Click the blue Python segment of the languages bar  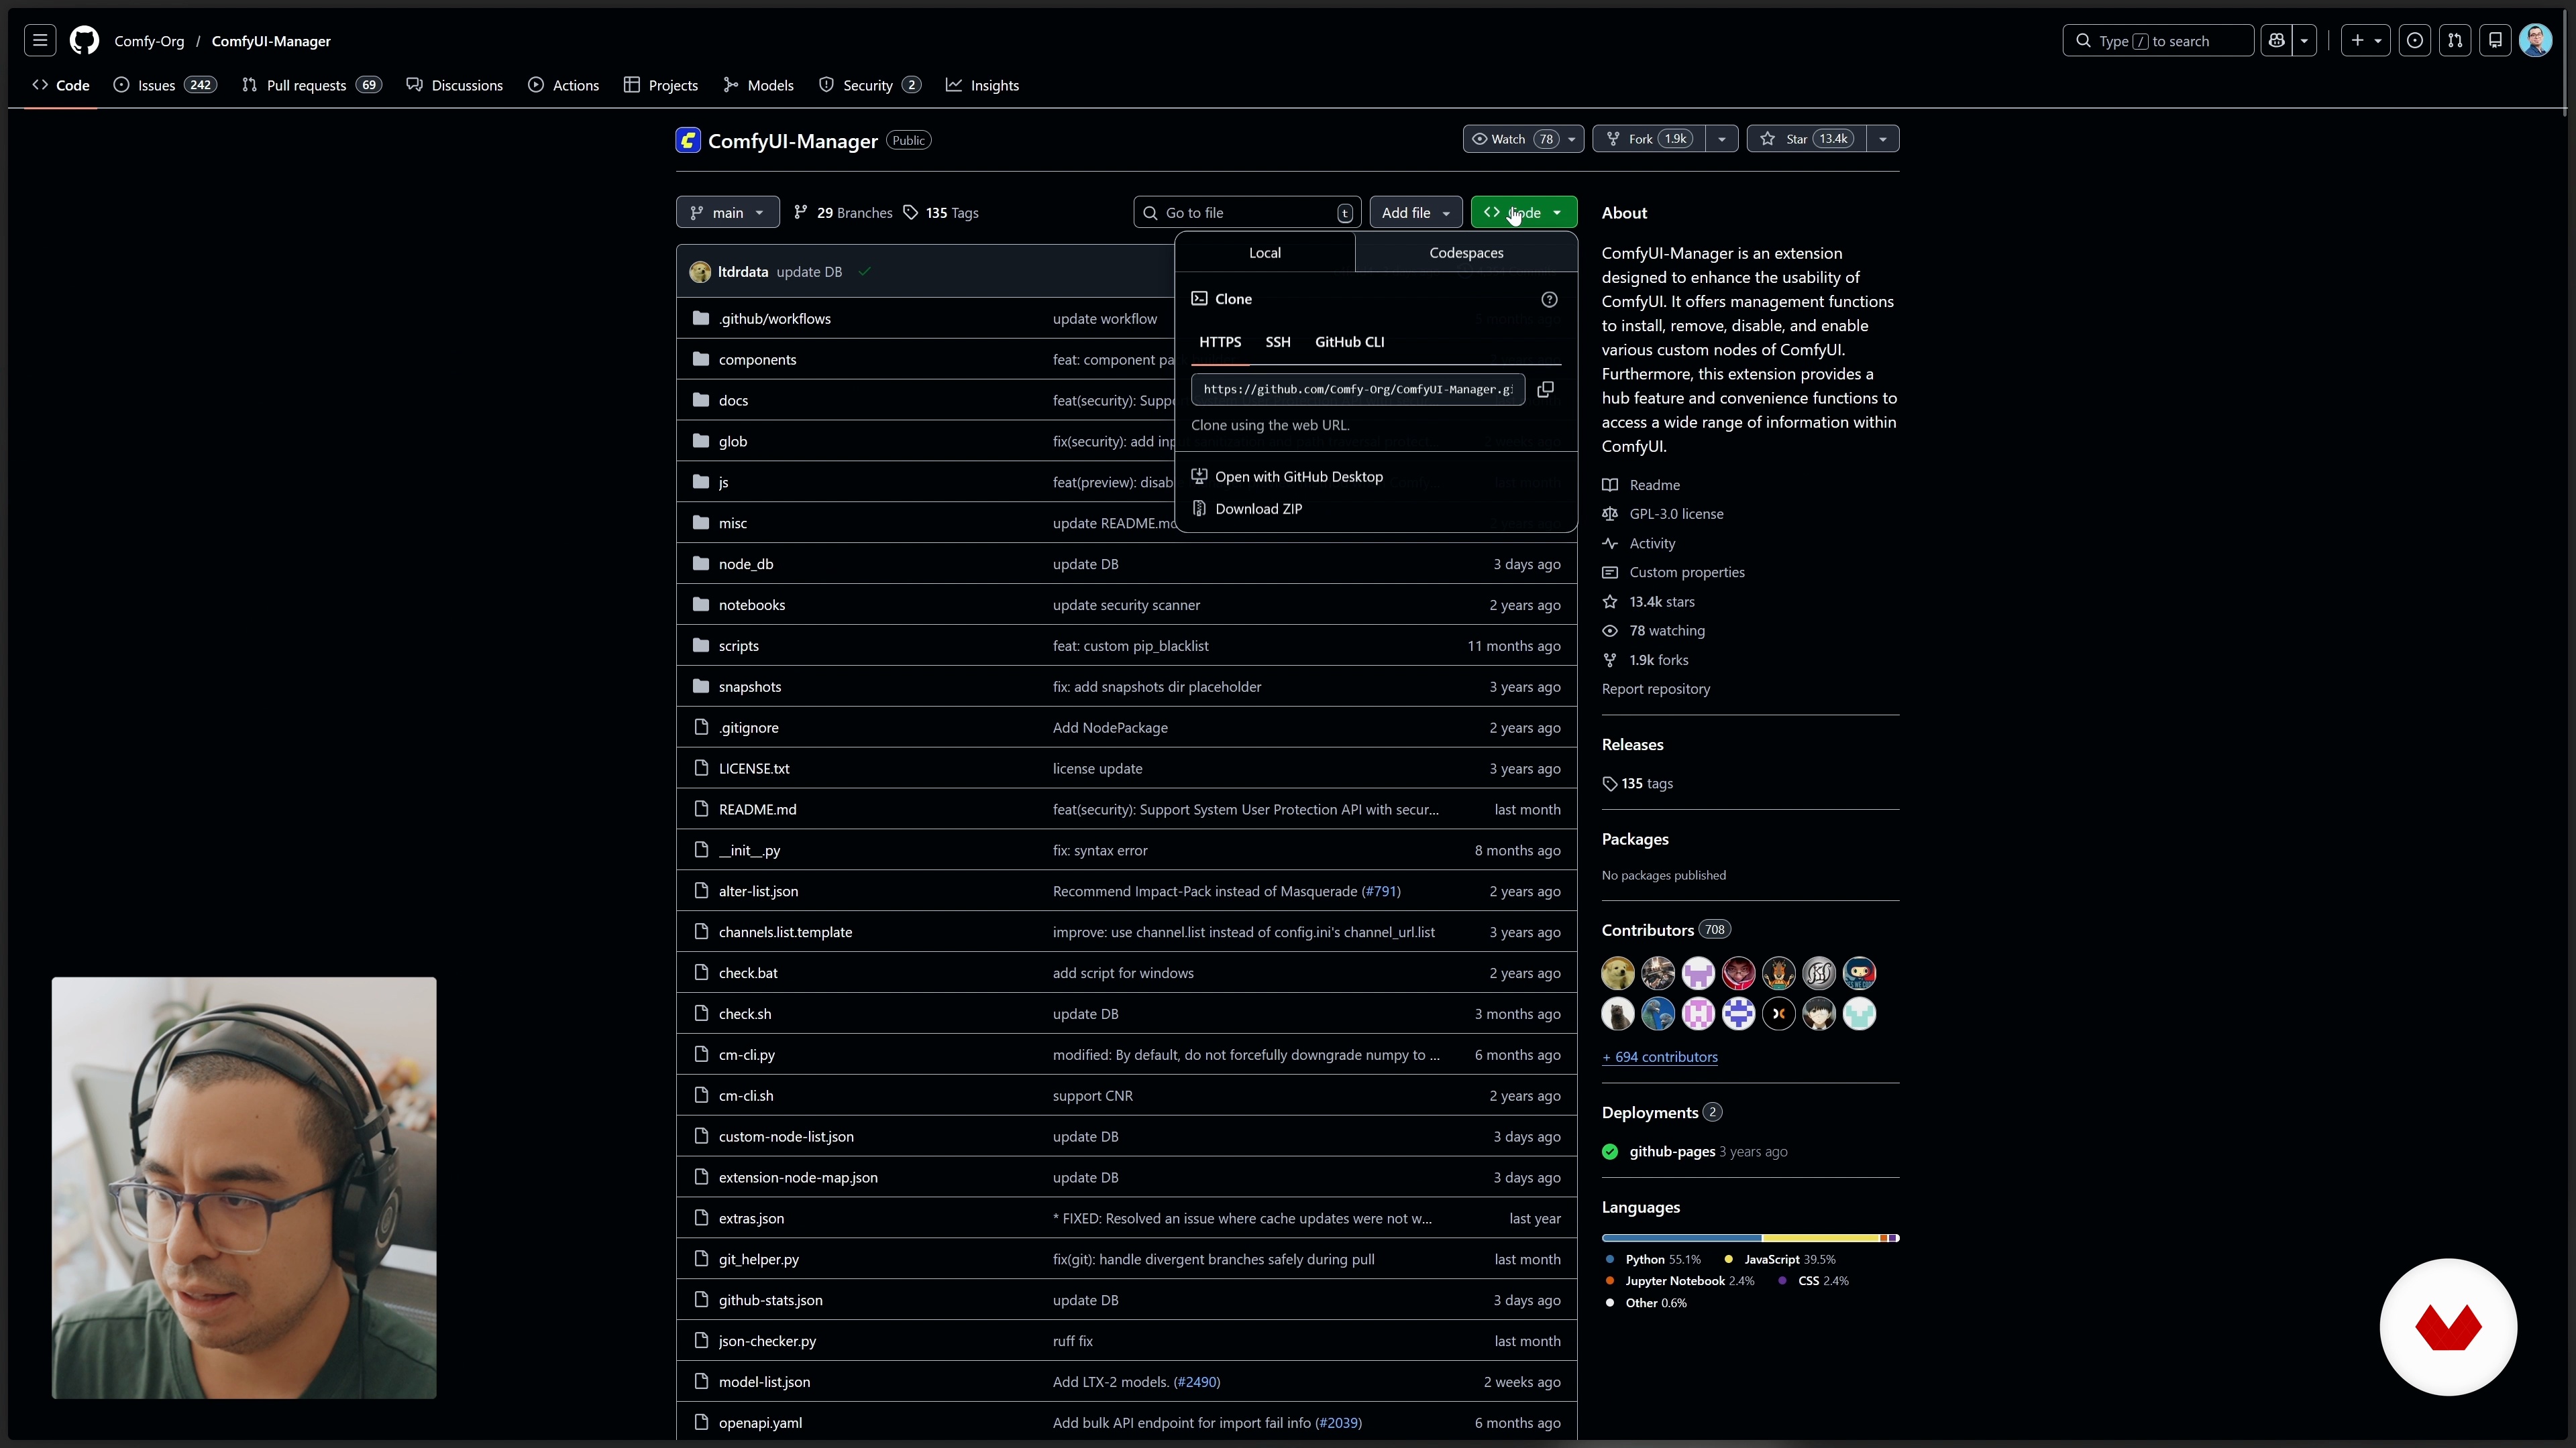click(x=1681, y=1238)
